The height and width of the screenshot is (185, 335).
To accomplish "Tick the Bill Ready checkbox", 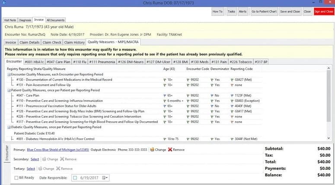I will [16, 178].
